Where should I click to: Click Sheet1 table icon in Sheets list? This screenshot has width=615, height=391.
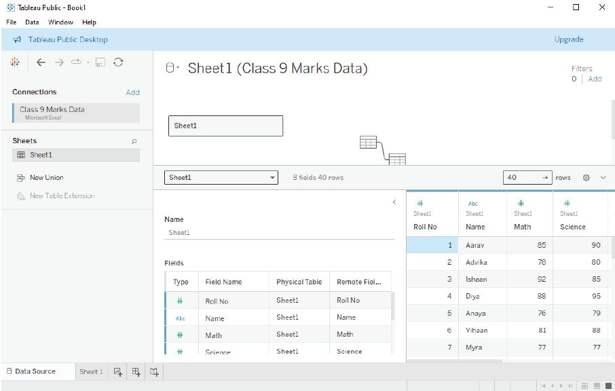[21, 155]
